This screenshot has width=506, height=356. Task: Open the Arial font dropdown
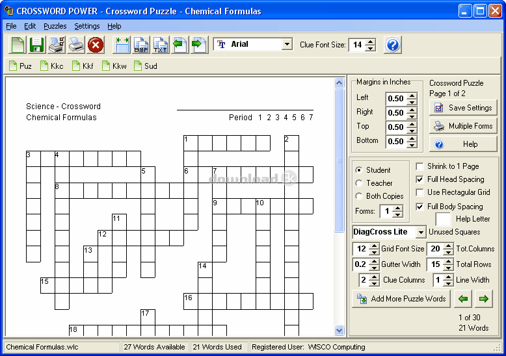287,44
